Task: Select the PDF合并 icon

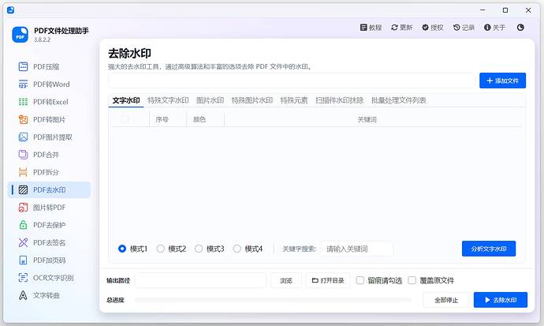Action: [23, 155]
